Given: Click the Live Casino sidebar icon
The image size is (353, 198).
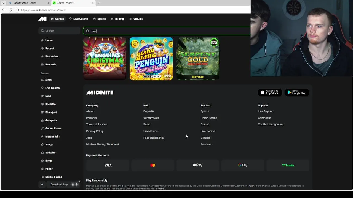Looking at the screenshot, I should point(42,88).
